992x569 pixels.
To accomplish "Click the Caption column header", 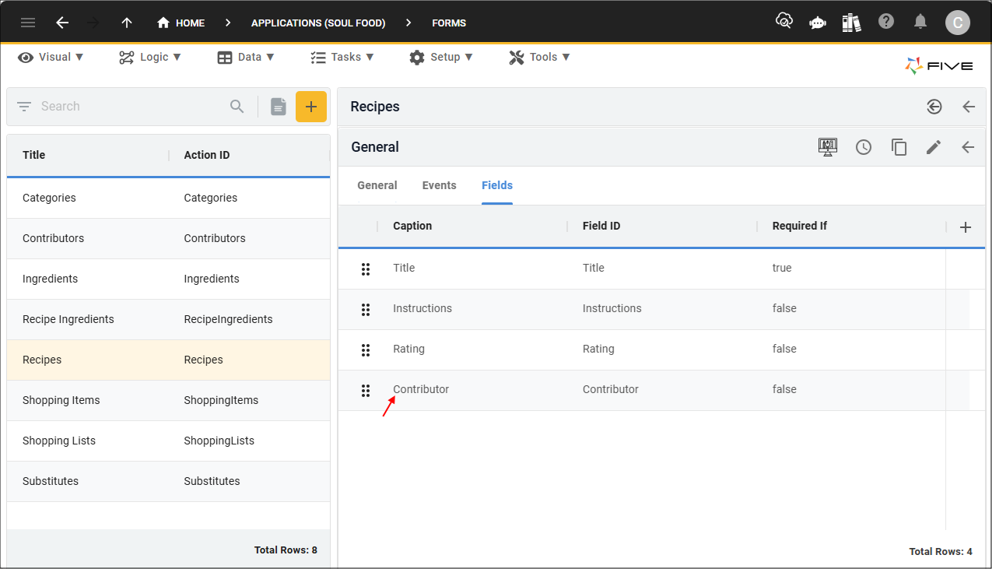I will pos(412,226).
